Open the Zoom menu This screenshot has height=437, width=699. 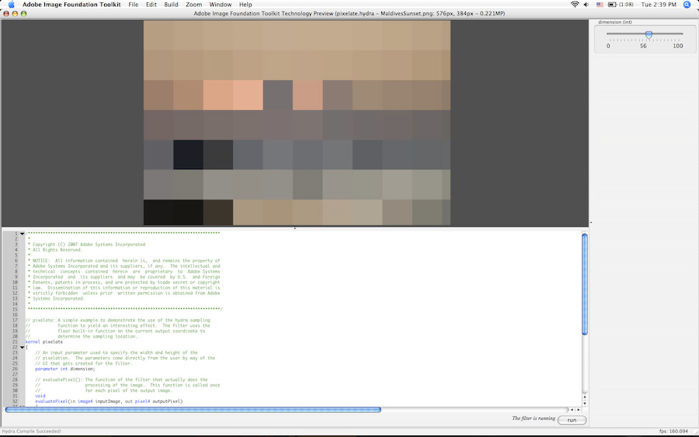(193, 5)
